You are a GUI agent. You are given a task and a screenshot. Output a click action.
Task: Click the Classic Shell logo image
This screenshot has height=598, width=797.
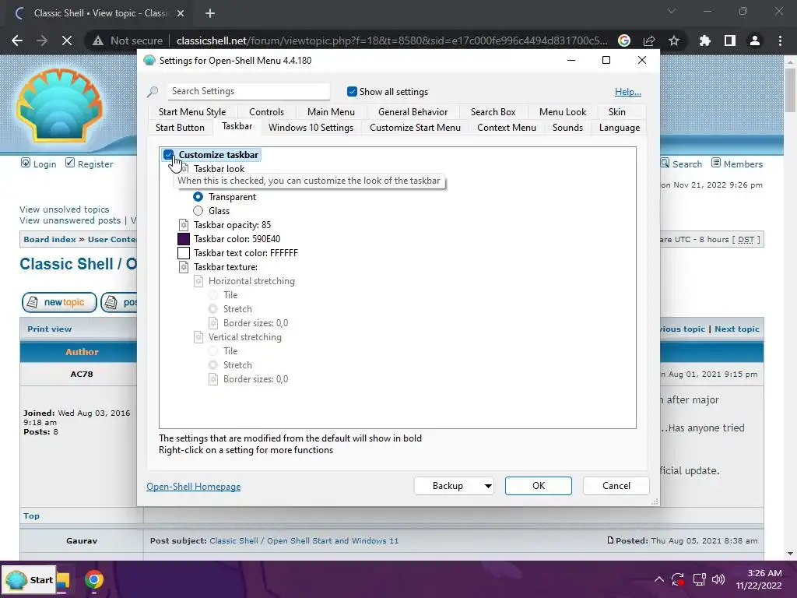pyautogui.click(x=60, y=105)
